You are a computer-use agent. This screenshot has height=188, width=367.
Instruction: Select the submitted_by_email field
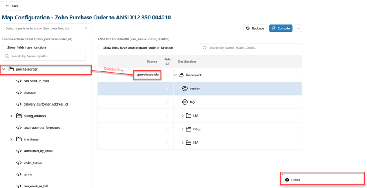click(39, 151)
